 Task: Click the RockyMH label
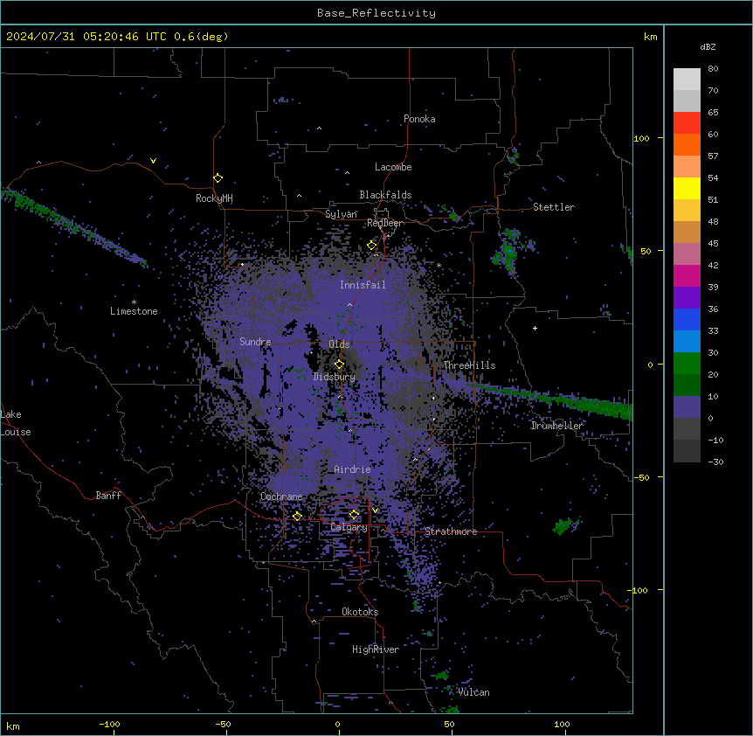(x=214, y=198)
